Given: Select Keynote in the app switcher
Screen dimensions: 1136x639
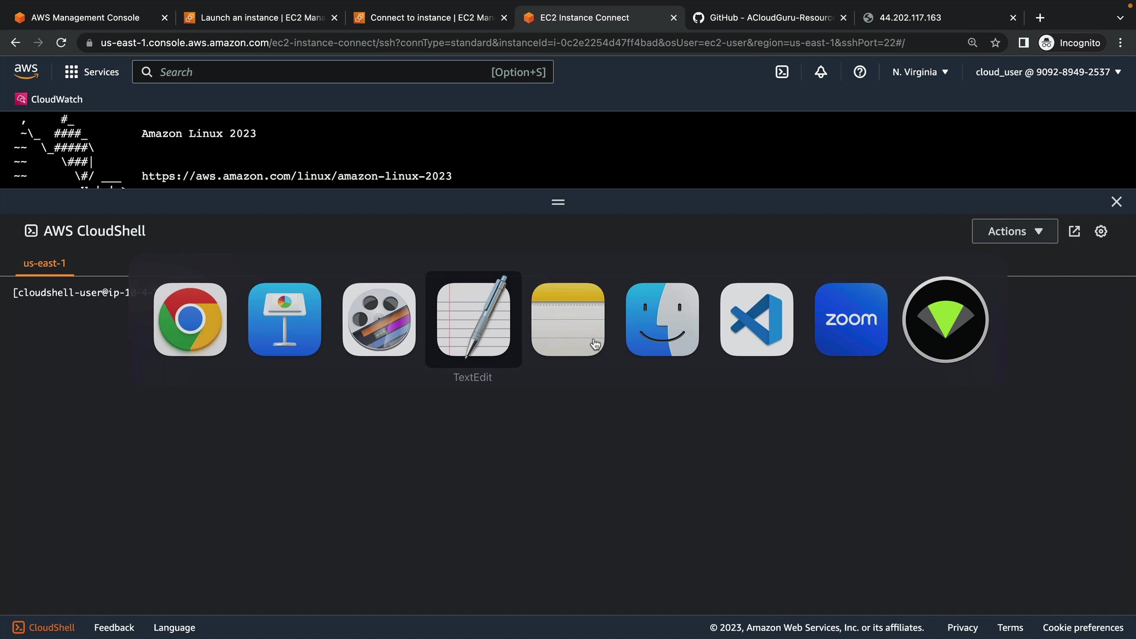Looking at the screenshot, I should click(285, 319).
